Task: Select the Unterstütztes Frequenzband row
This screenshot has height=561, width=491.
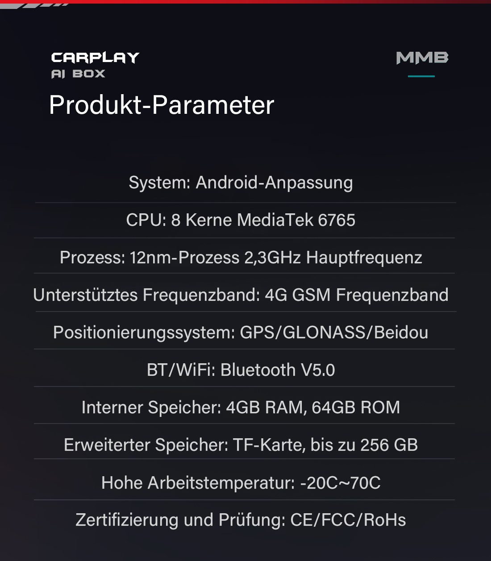Action: (241, 295)
